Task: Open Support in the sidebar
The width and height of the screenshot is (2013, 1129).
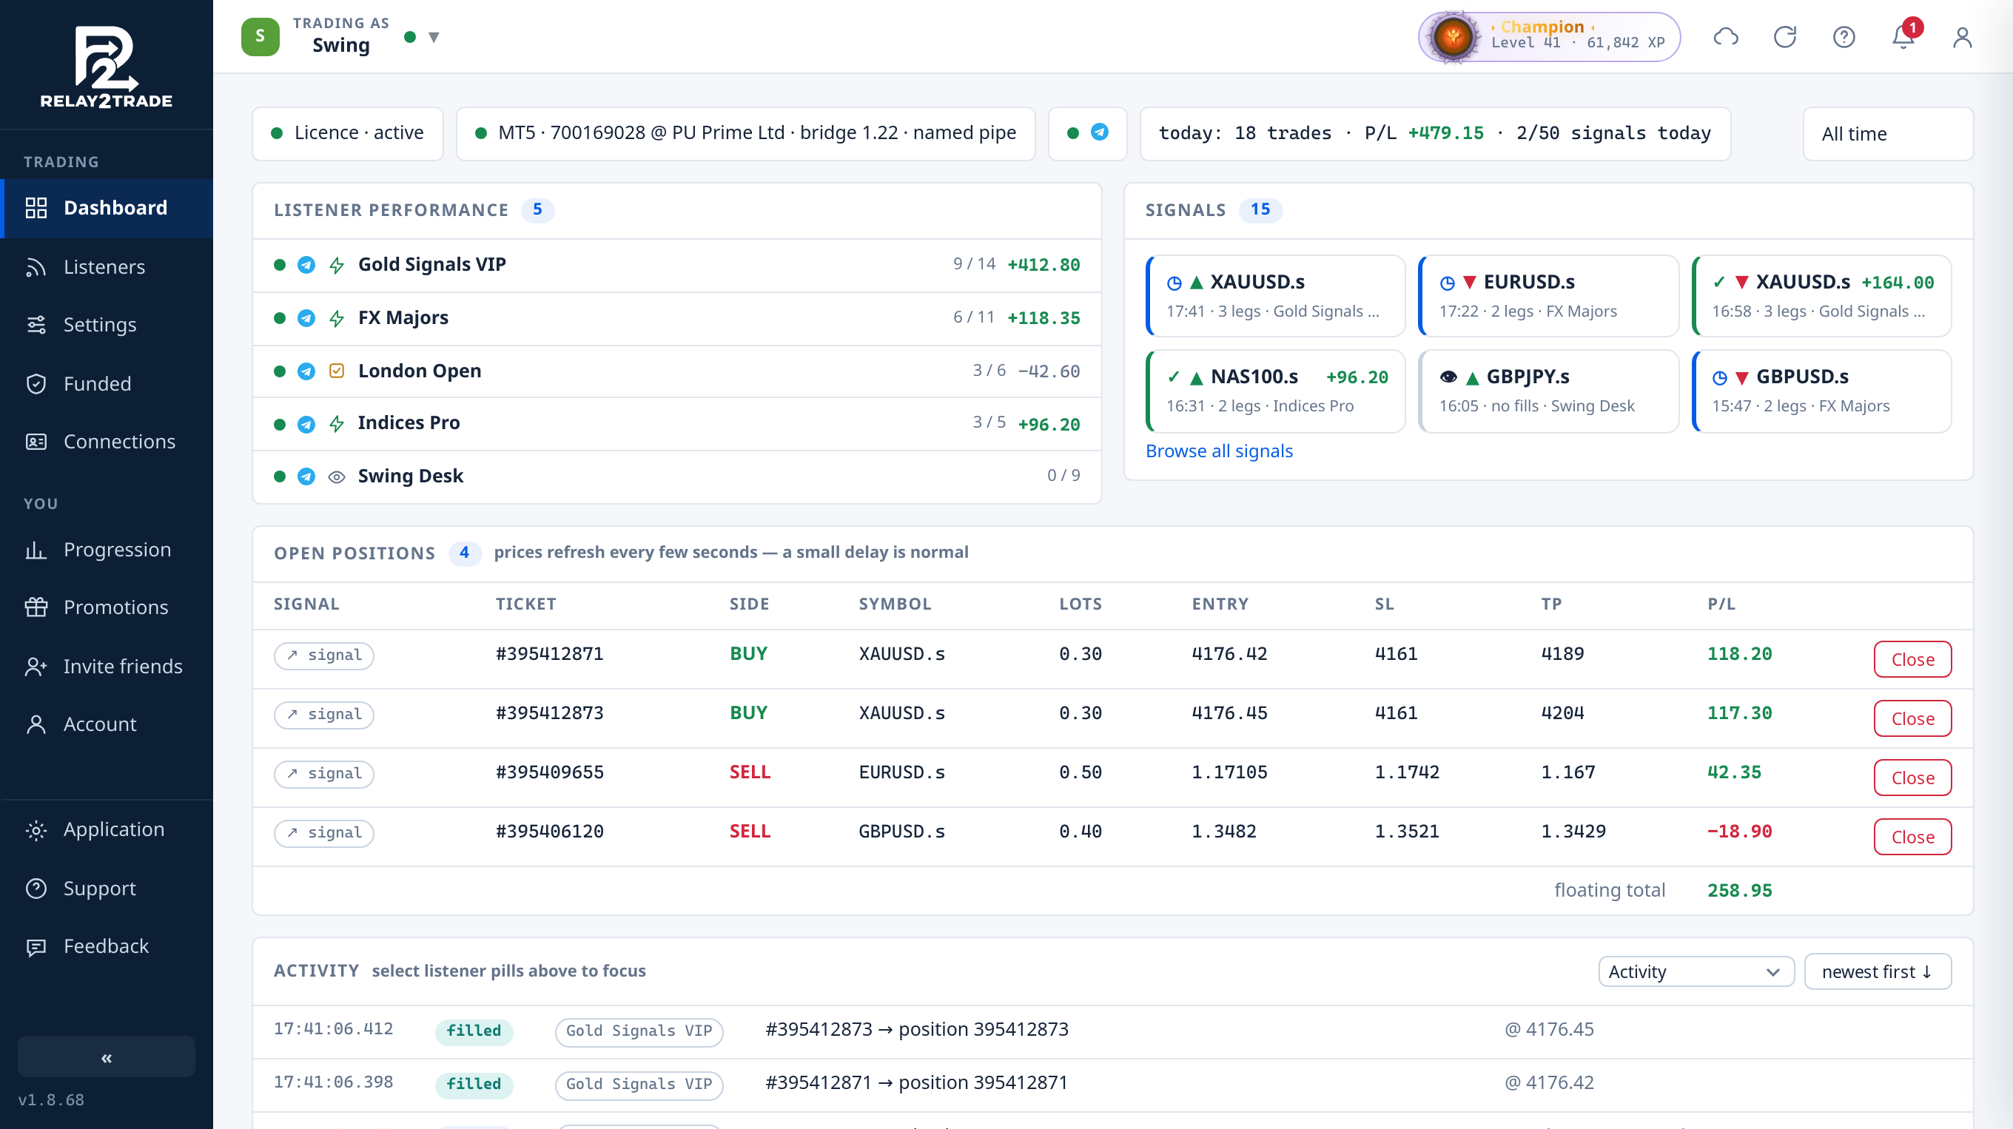Action: point(107,889)
